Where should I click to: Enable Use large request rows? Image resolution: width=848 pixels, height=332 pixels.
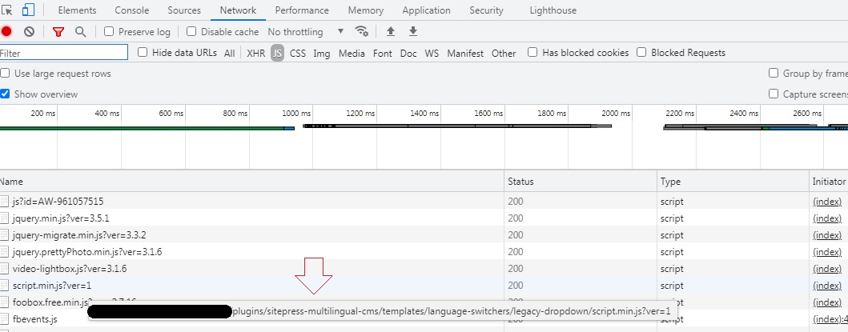pyautogui.click(x=5, y=73)
